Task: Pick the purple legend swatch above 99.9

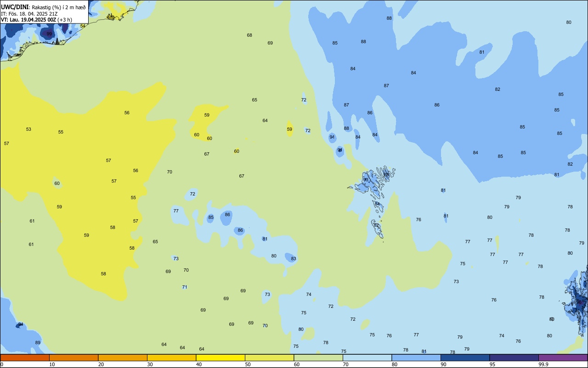Action: pyautogui.click(x=563, y=357)
